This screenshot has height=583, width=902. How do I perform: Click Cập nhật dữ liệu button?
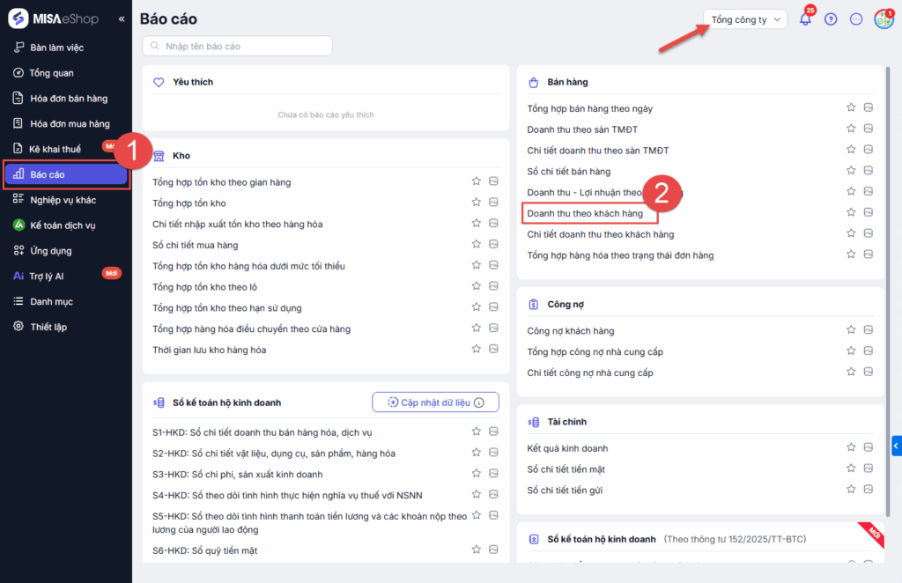pyautogui.click(x=435, y=402)
